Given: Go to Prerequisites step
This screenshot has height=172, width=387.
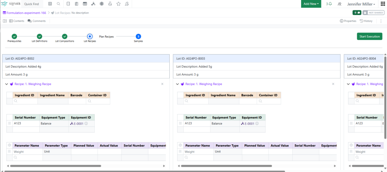Looking at the screenshot, I should [x=14, y=36].
